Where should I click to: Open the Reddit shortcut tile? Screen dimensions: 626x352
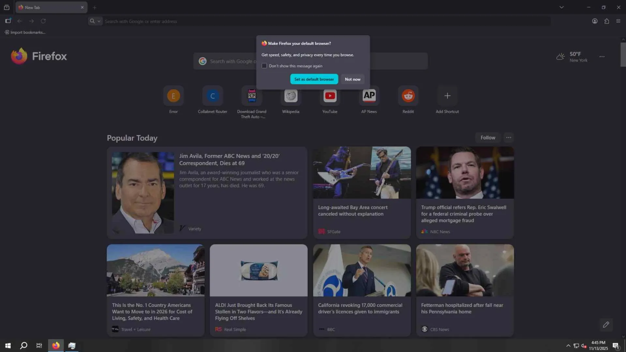pyautogui.click(x=408, y=96)
